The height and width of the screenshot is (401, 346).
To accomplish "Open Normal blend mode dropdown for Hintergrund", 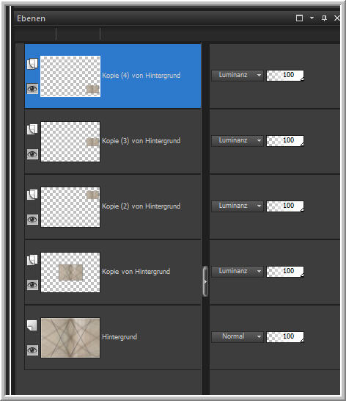I will [238, 337].
